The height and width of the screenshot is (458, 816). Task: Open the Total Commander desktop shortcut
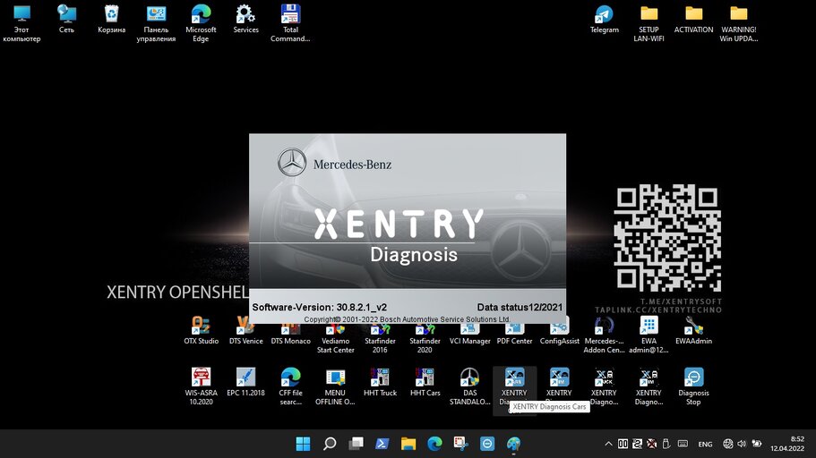point(290,23)
